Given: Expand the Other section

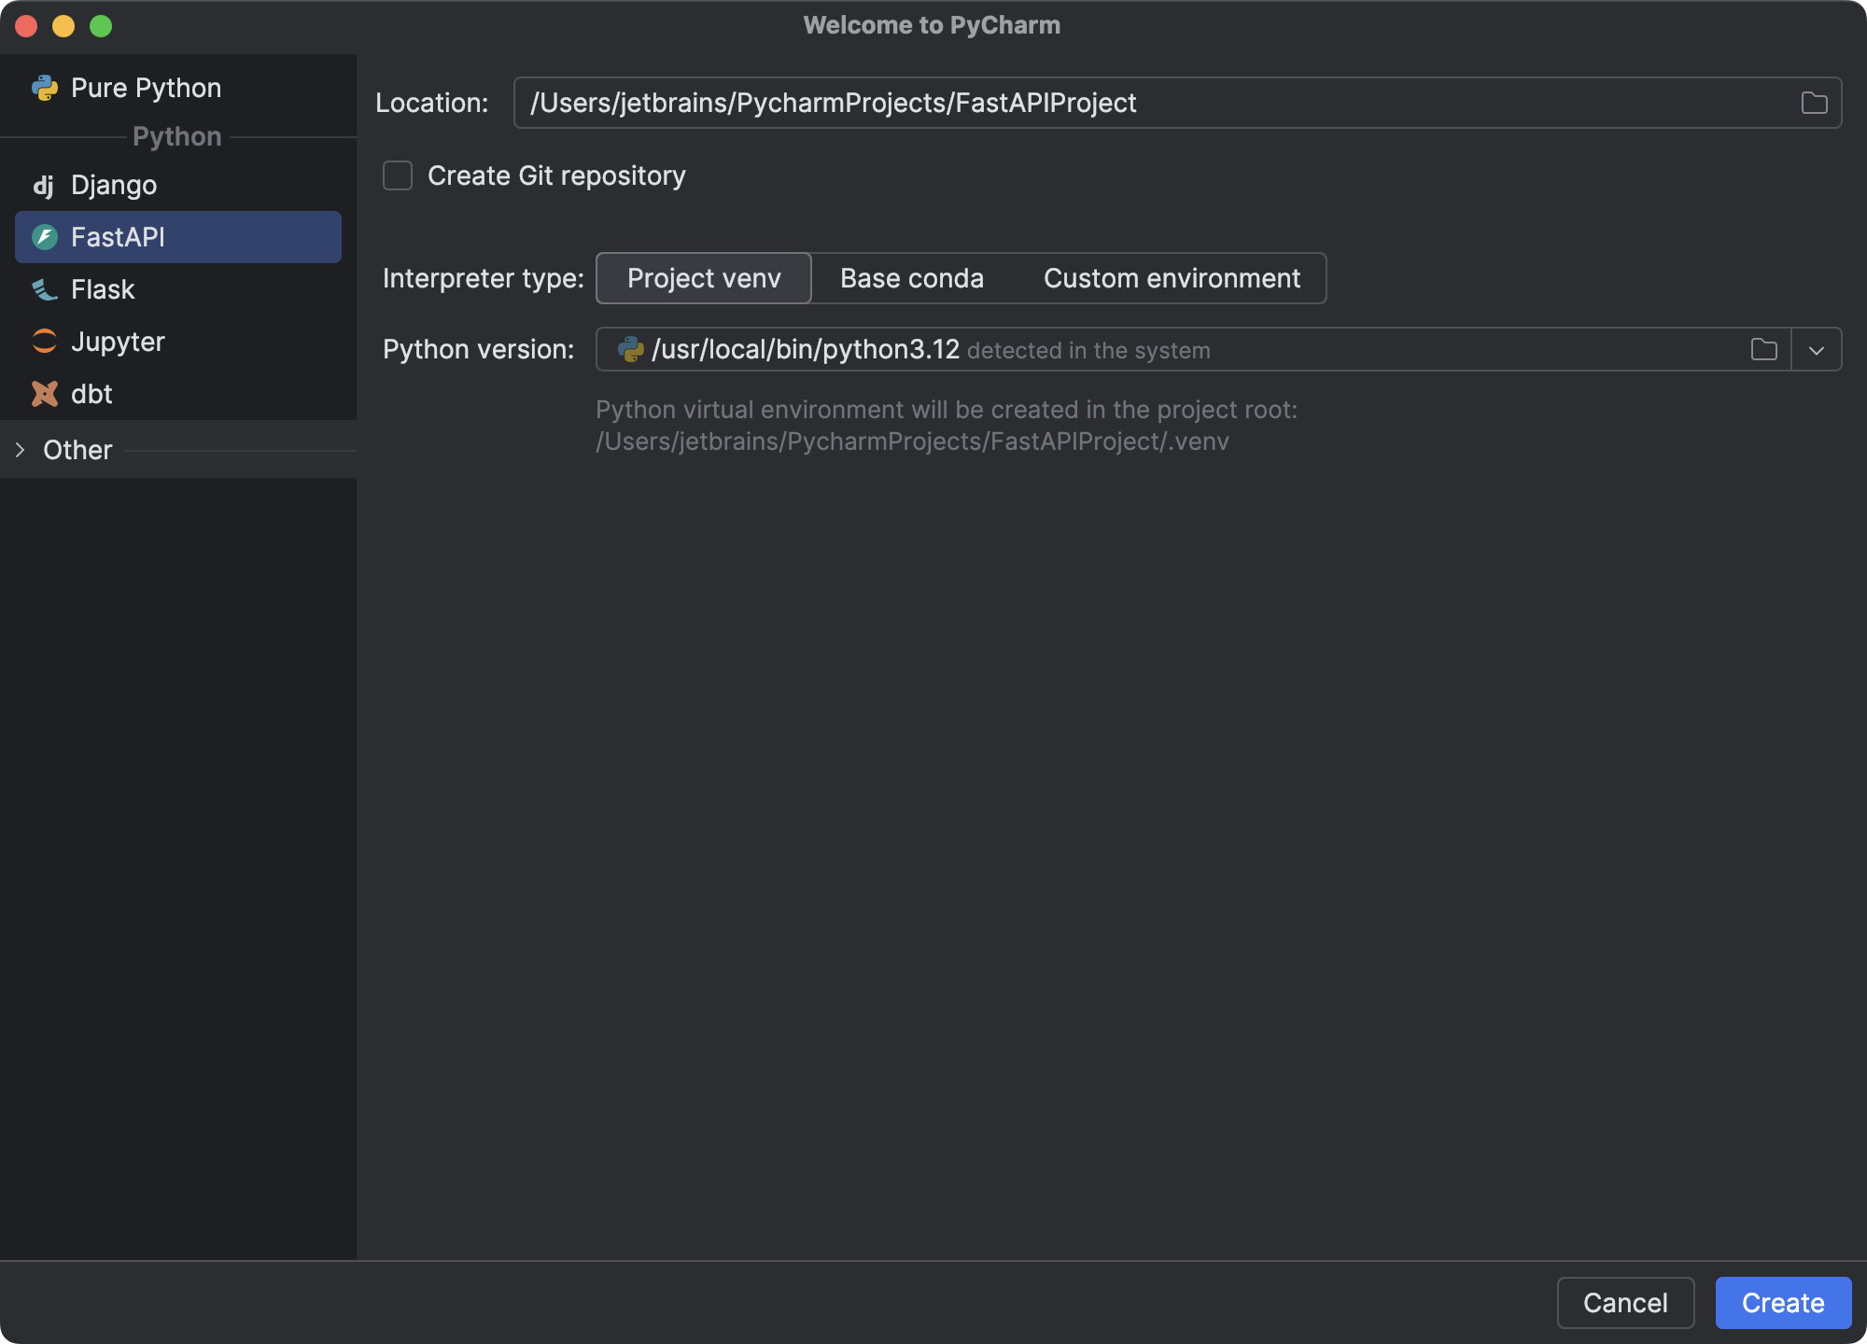Looking at the screenshot, I should (x=21, y=450).
